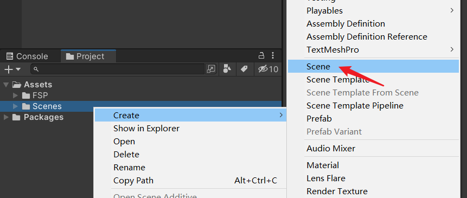The height and width of the screenshot is (198, 467).
Task: Expand the TextMeshPro submenu arrow
Action: pos(452,49)
